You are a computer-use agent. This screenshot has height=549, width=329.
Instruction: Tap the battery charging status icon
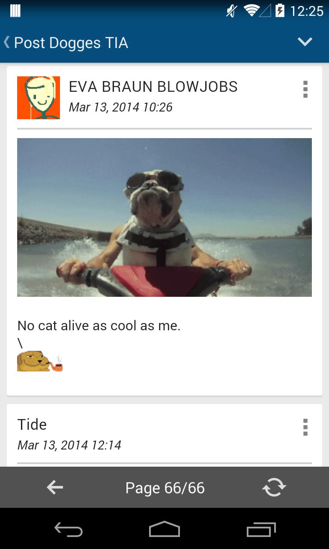280,11
